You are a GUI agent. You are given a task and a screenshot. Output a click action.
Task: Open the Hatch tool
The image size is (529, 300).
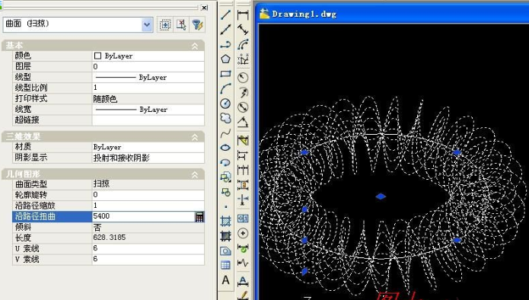point(226,221)
